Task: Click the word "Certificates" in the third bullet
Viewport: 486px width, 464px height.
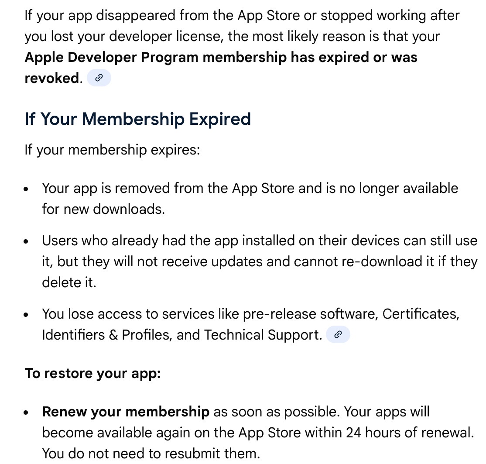Action: [x=420, y=314]
